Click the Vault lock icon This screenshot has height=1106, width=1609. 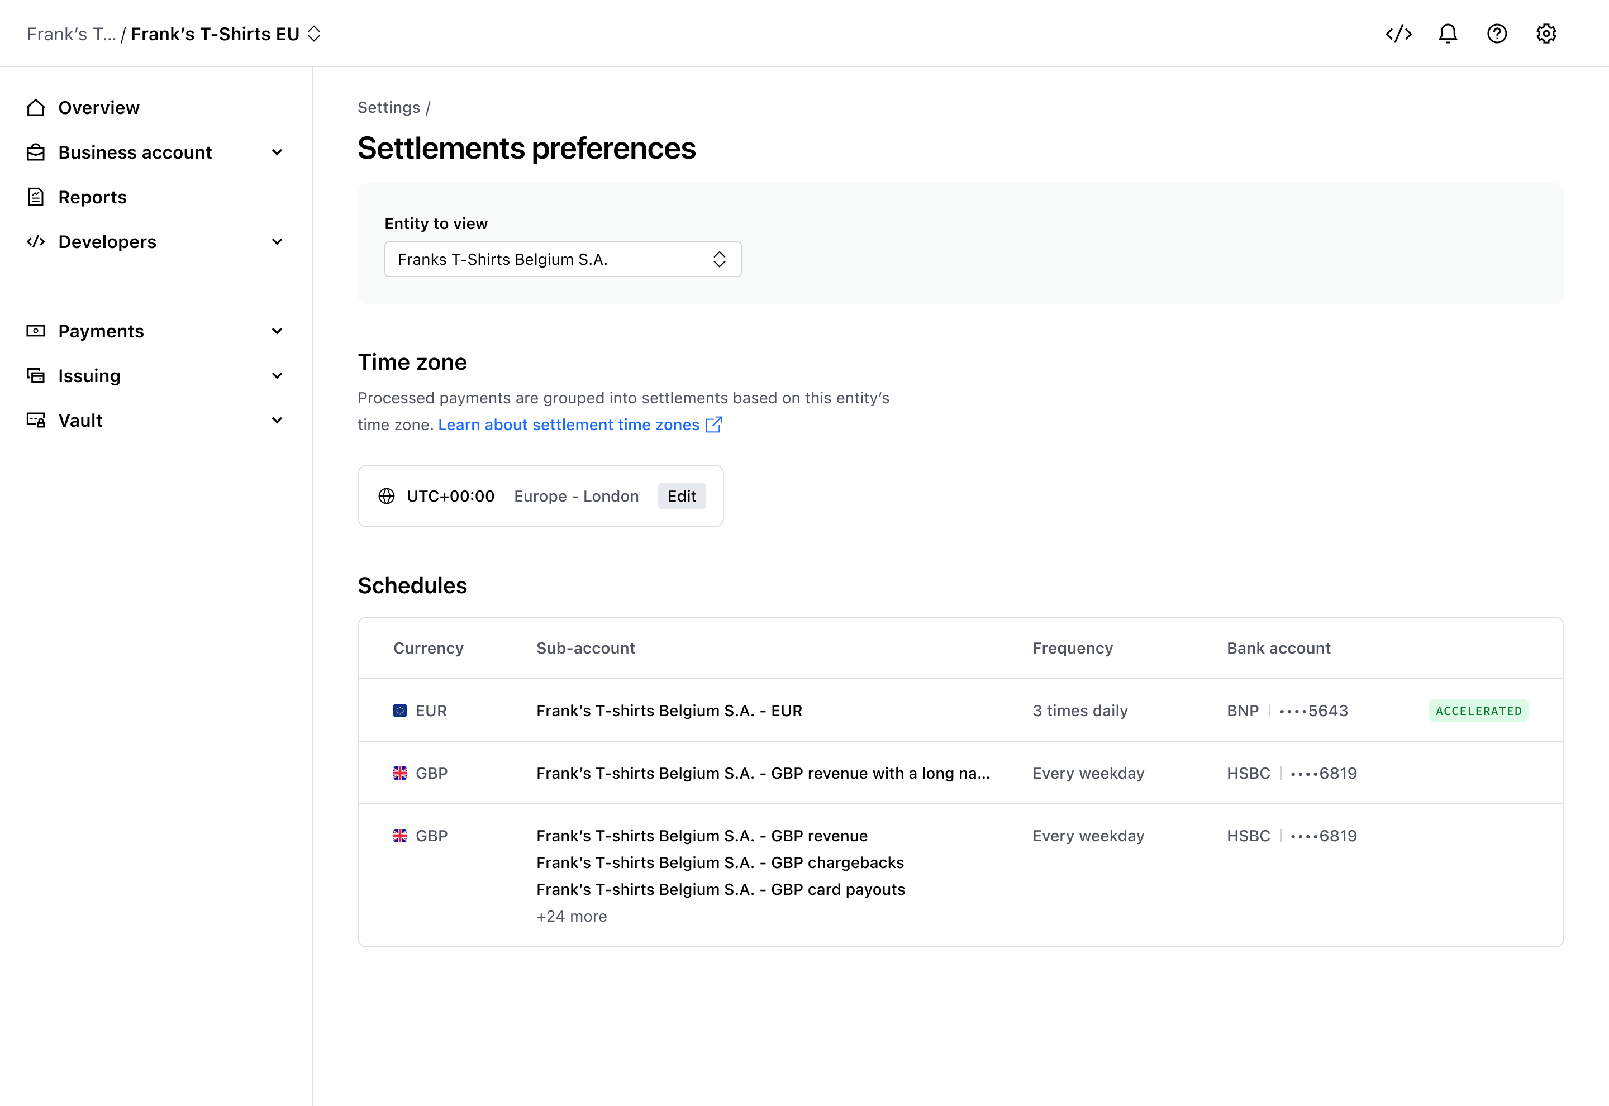coord(36,420)
